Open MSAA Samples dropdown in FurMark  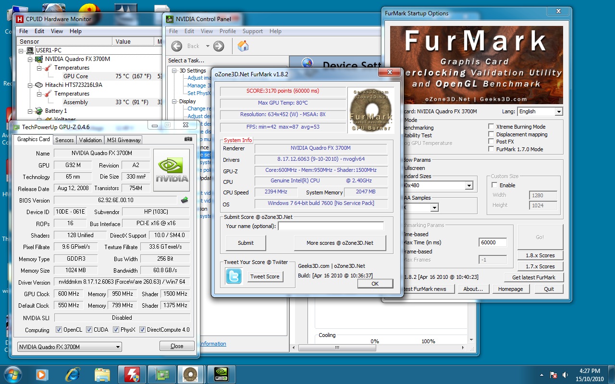coord(434,208)
